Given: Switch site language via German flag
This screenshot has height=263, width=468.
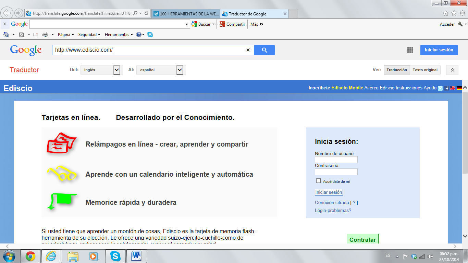Looking at the screenshot, I should pos(459,88).
